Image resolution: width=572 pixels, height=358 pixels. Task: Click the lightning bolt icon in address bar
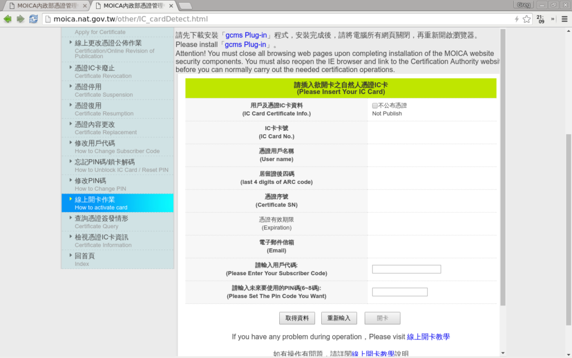pyautogui.click(x=517, y=19)
